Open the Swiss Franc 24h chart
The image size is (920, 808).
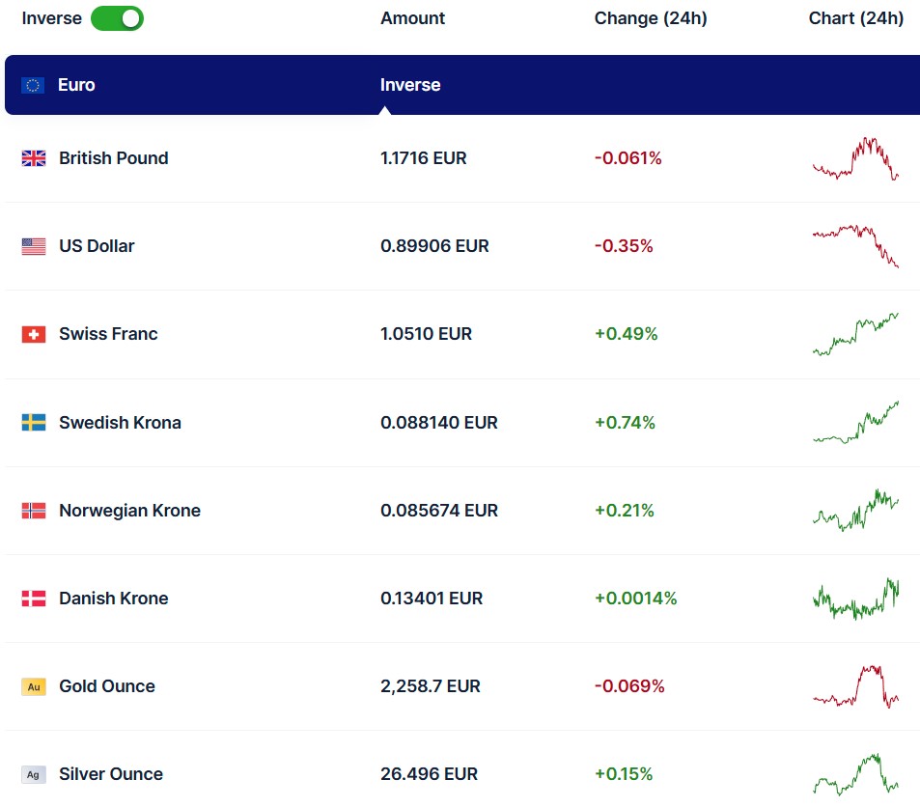tap(855, 334)
